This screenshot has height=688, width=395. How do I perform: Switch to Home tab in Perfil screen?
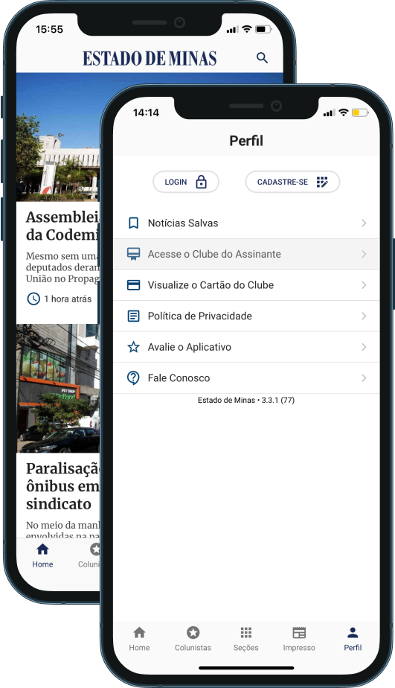(x=139, y=639)
